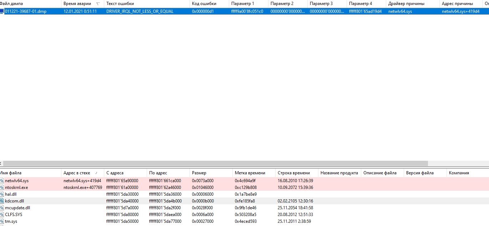Sort by 'Параметр 1' column header
Viewport: 489px width, 226px height.
249,4
